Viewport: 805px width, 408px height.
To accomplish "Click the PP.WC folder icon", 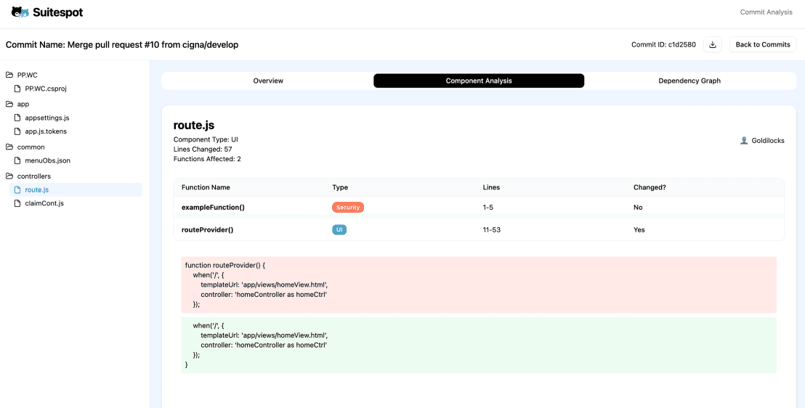I will click(x=9, y=75).
